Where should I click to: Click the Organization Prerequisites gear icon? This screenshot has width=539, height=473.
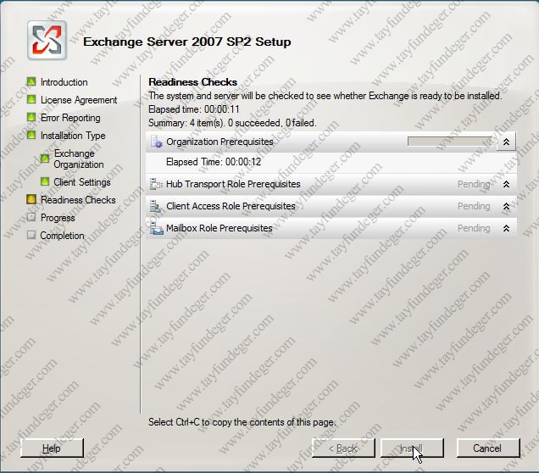coord(157,142)
